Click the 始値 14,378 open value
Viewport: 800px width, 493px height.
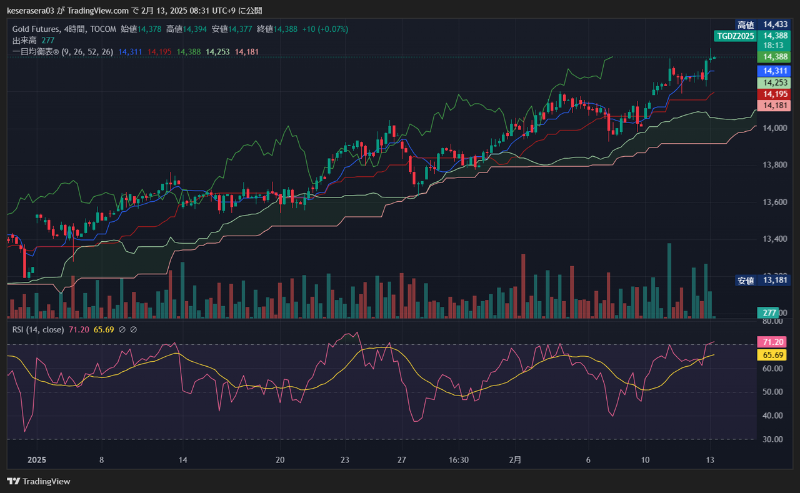click(x=141, y=29)
